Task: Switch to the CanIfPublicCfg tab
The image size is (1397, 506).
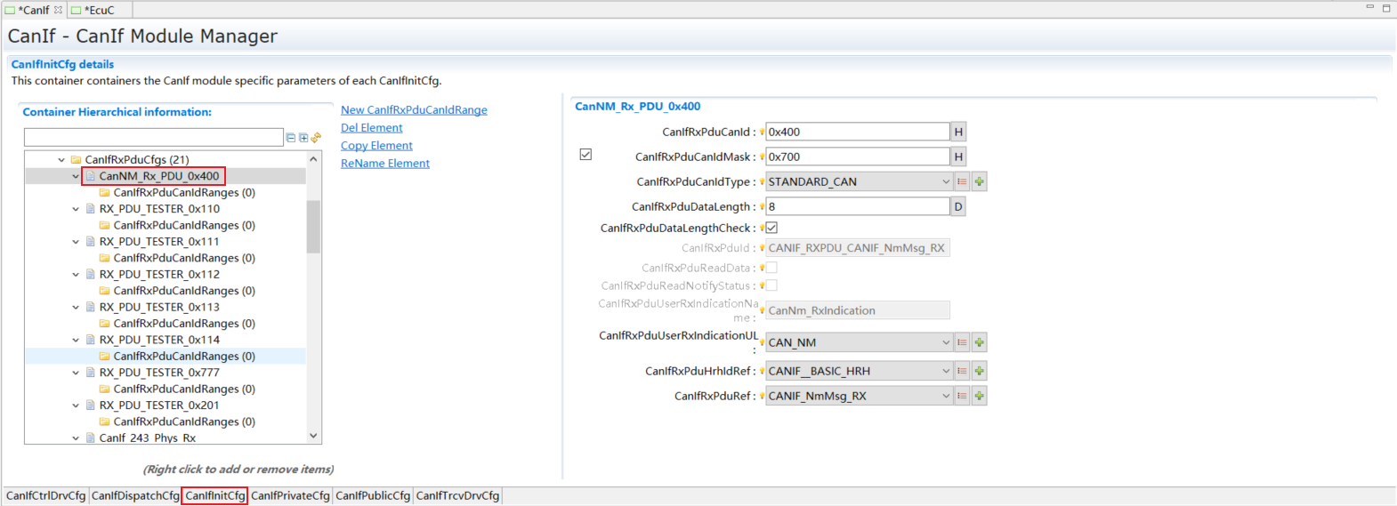Action: coord(373,495)
